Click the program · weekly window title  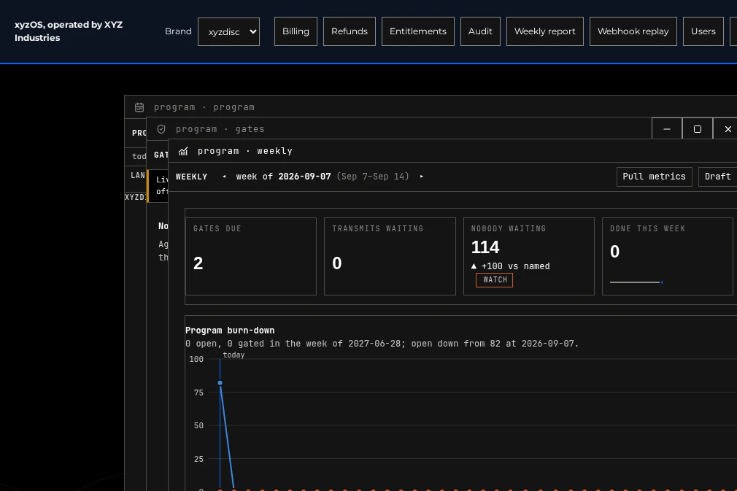(x=245, y=151)
